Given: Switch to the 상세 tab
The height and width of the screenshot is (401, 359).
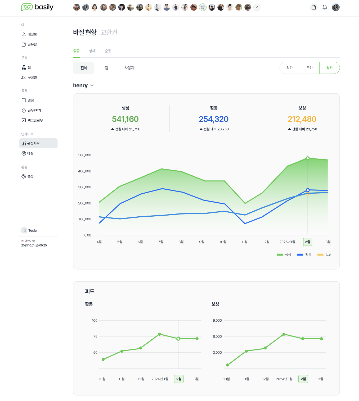Looking at the screenshot, I should click(x=92, y=51).
